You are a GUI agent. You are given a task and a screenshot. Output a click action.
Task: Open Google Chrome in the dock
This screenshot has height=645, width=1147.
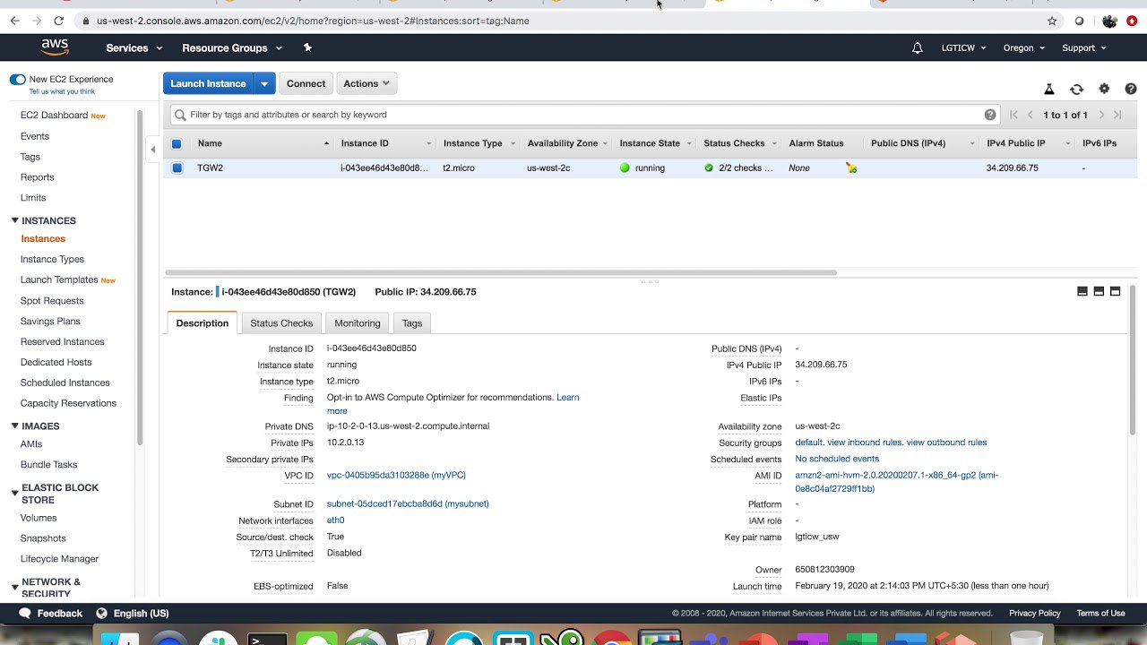pyautogui.click(x=612, y=639)
